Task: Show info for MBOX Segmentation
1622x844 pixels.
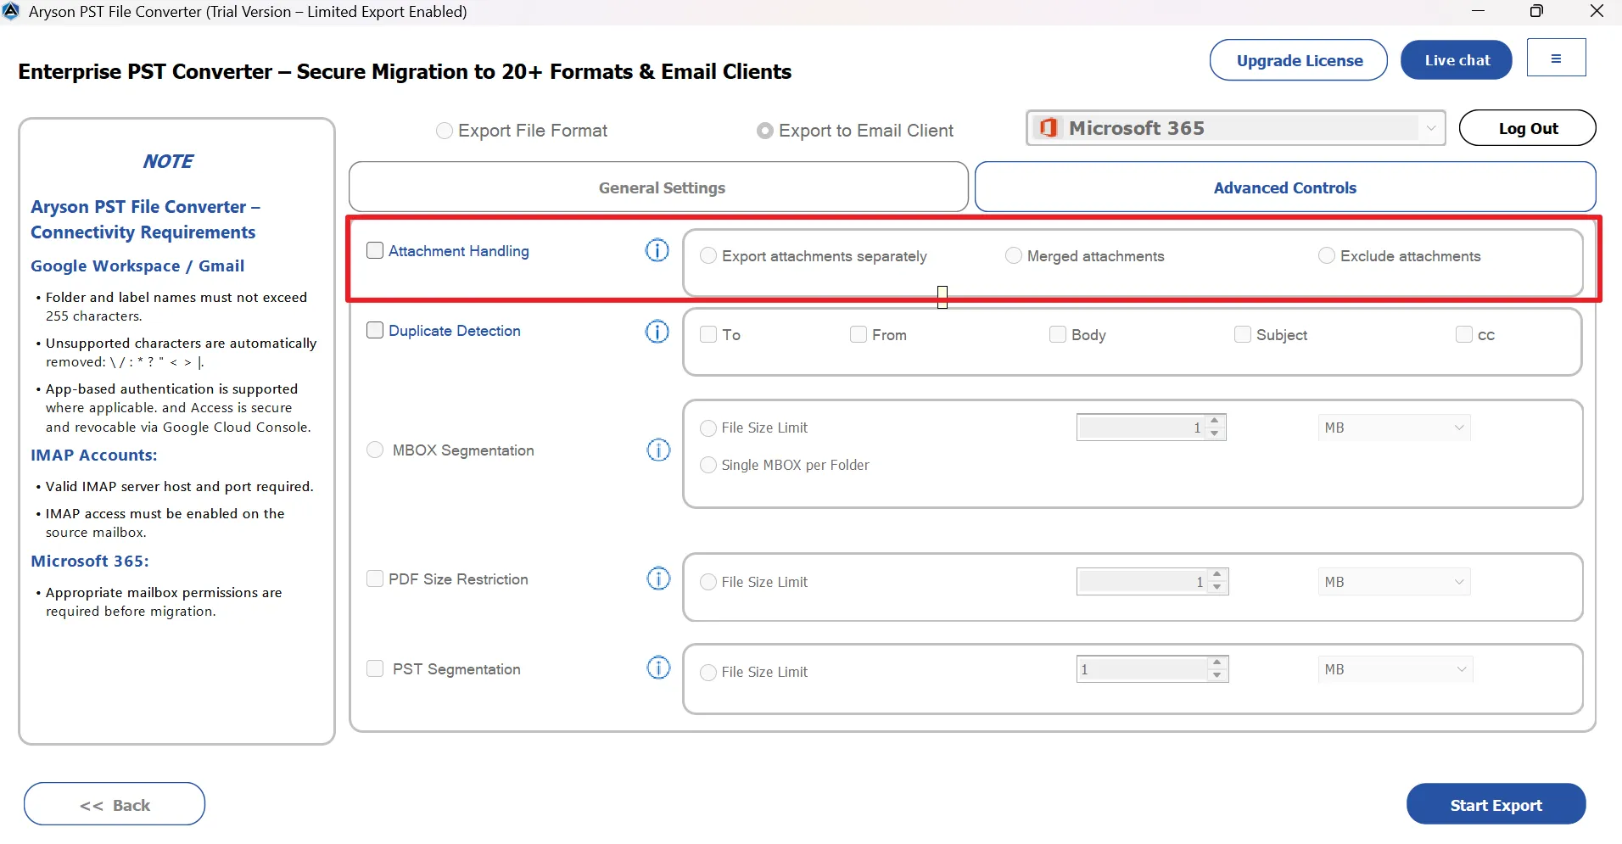Action: (658, 450)
